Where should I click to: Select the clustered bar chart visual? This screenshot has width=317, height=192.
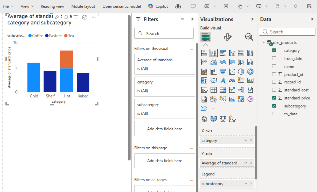point(223,53)
